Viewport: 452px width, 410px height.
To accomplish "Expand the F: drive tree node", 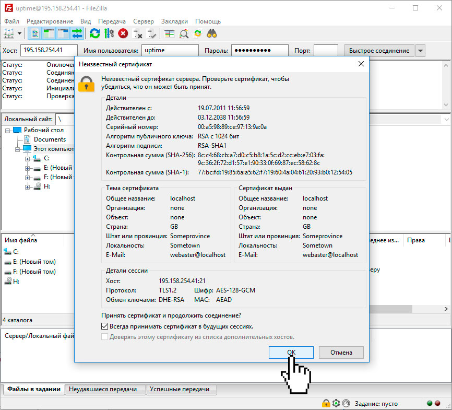I will [x=27, y=178].
